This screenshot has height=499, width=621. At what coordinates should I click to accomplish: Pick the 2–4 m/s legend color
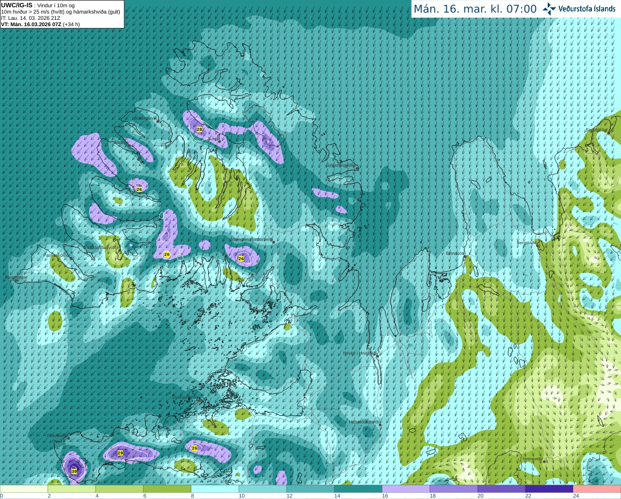[72, 489]
